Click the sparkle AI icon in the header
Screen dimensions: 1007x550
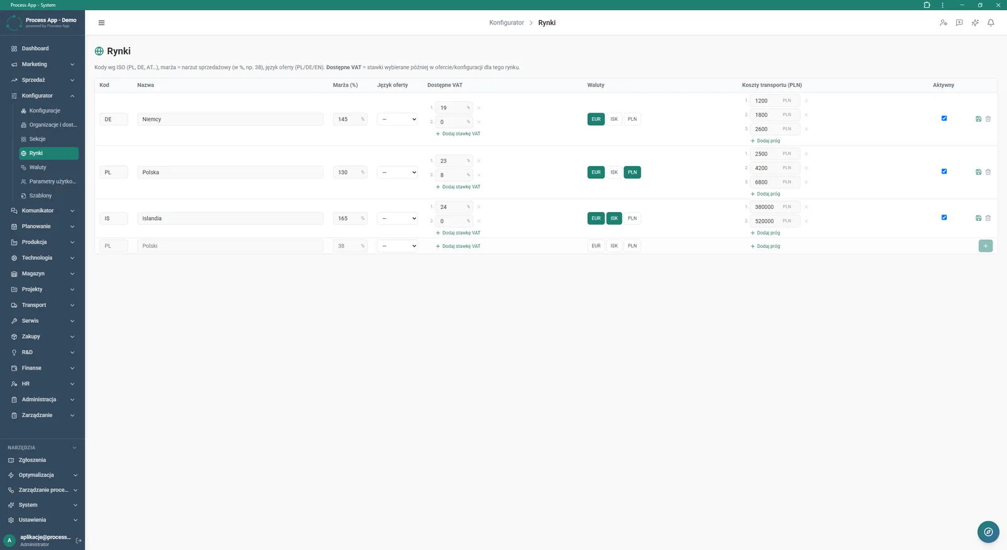click(975, 23)
